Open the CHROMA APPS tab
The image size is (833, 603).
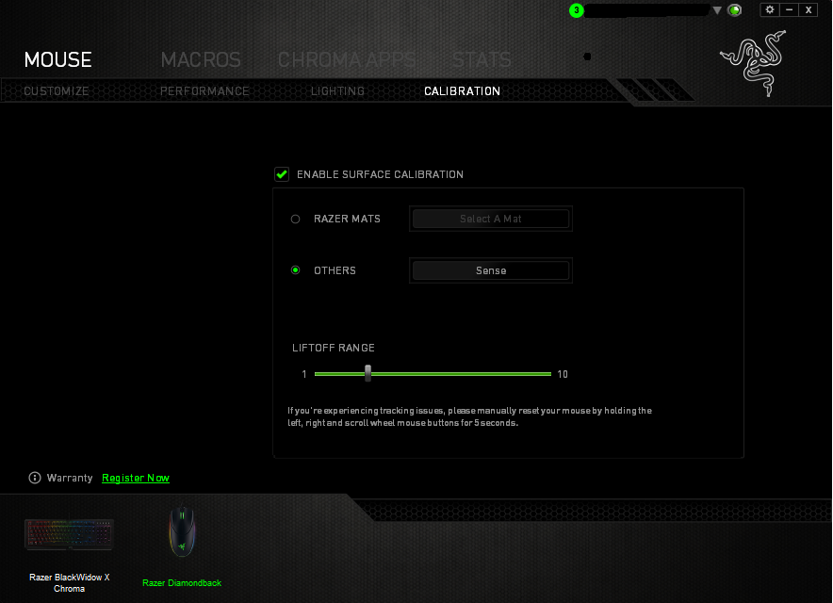click(347, 59)
